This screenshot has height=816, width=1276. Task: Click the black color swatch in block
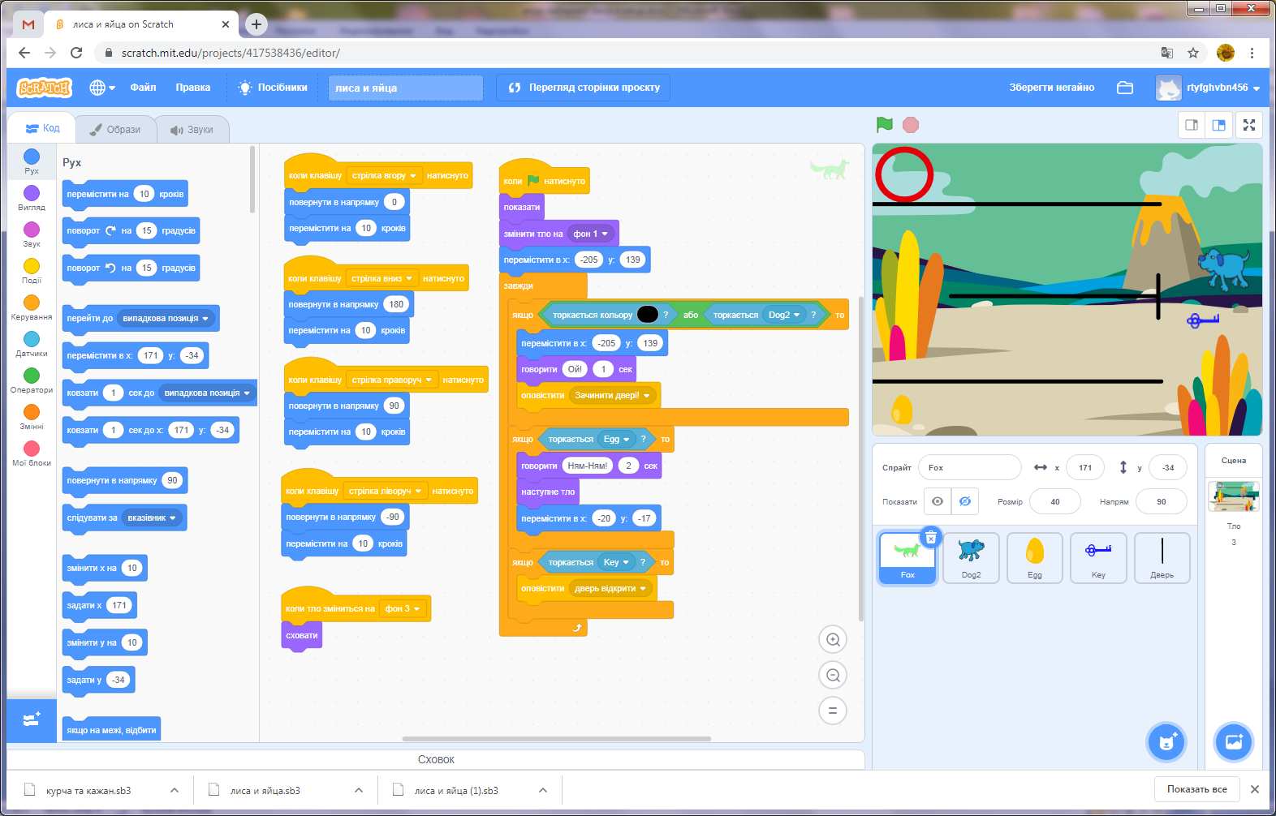coord(648,315)
